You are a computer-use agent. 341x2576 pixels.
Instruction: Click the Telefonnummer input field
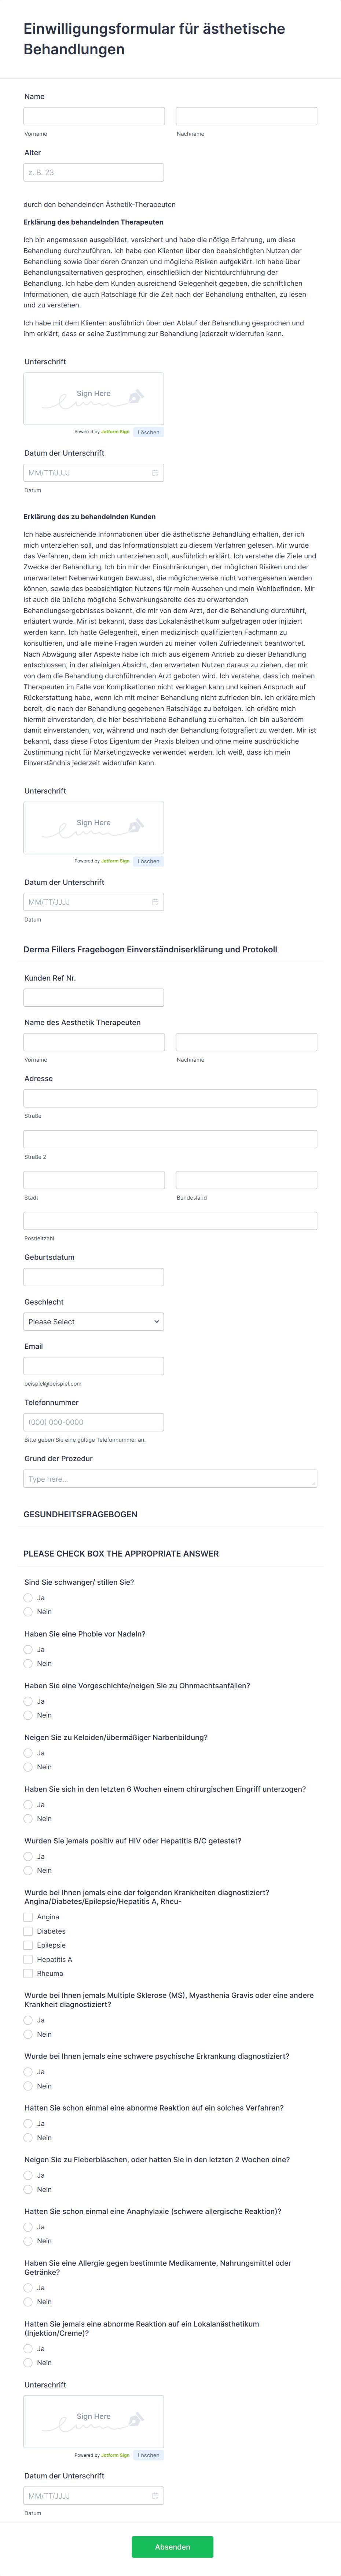pyautogui.click(x=94, y=1422)
